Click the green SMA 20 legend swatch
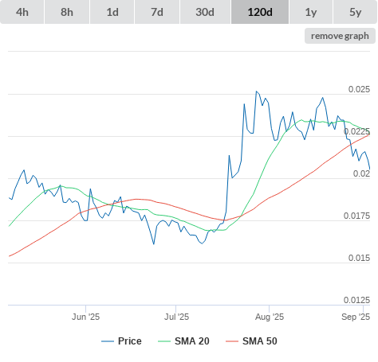Viewport: 378px width, 362px height. [164, 341]
